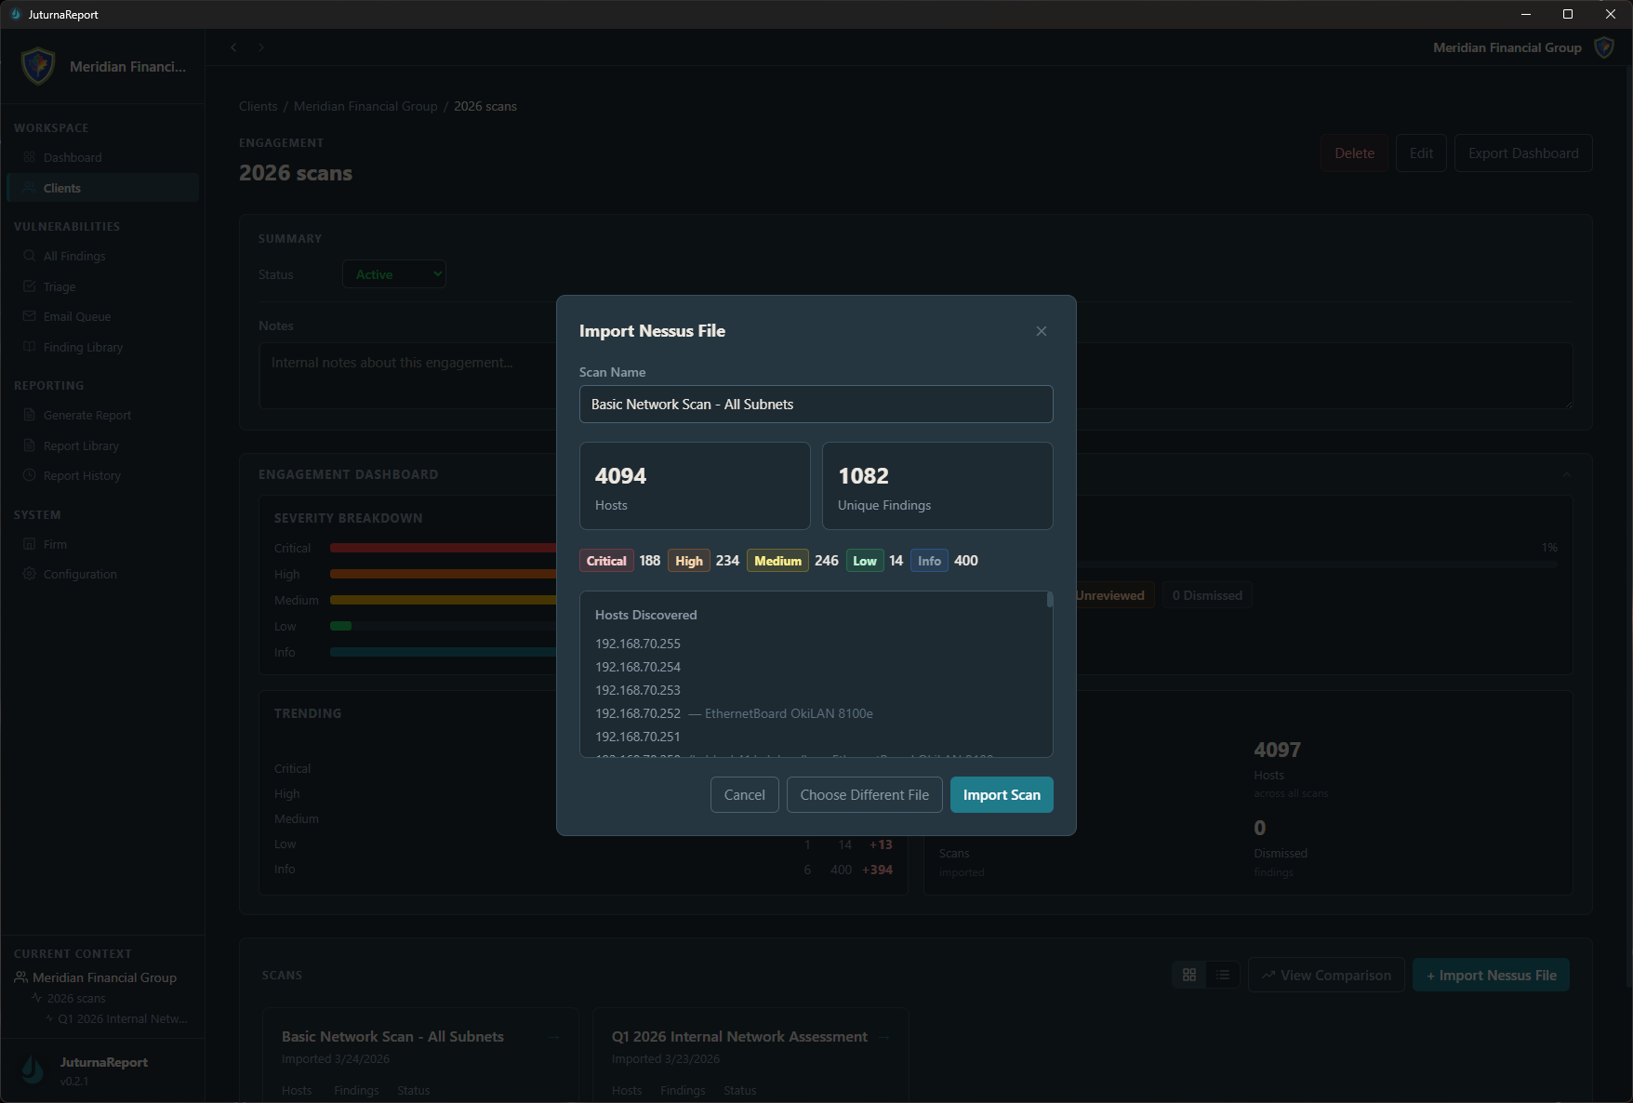The height and width of the screenshot is (1103, 1633).
Task: Open Firm under the System section
Action: coord(56,544)
